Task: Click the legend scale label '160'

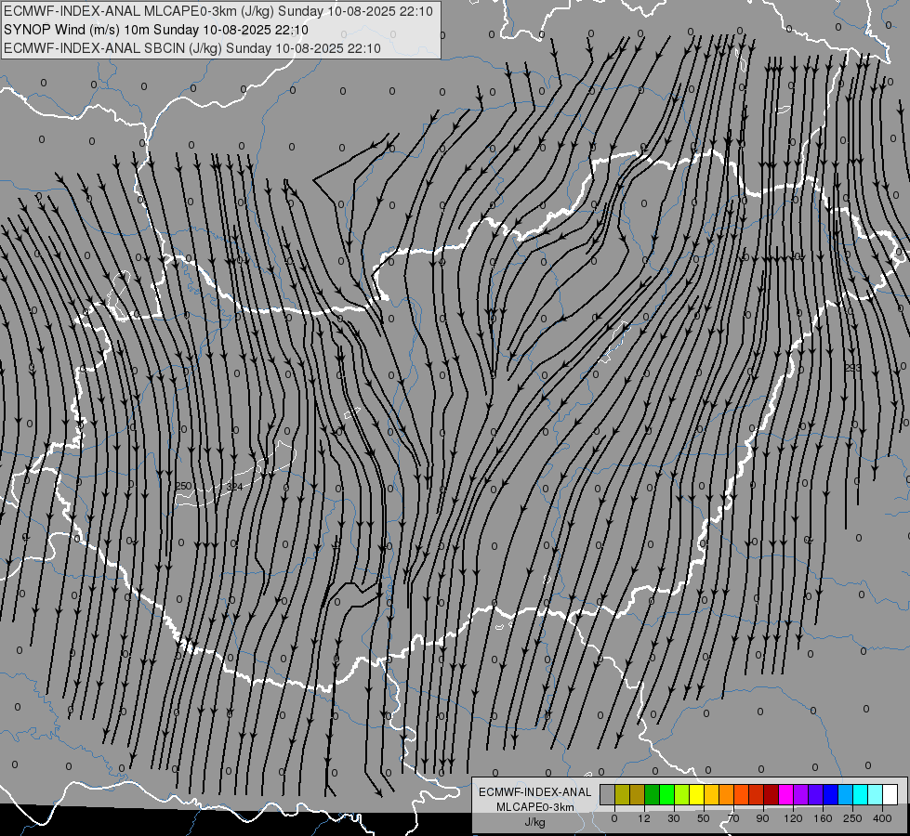Action: click(823, 818)
